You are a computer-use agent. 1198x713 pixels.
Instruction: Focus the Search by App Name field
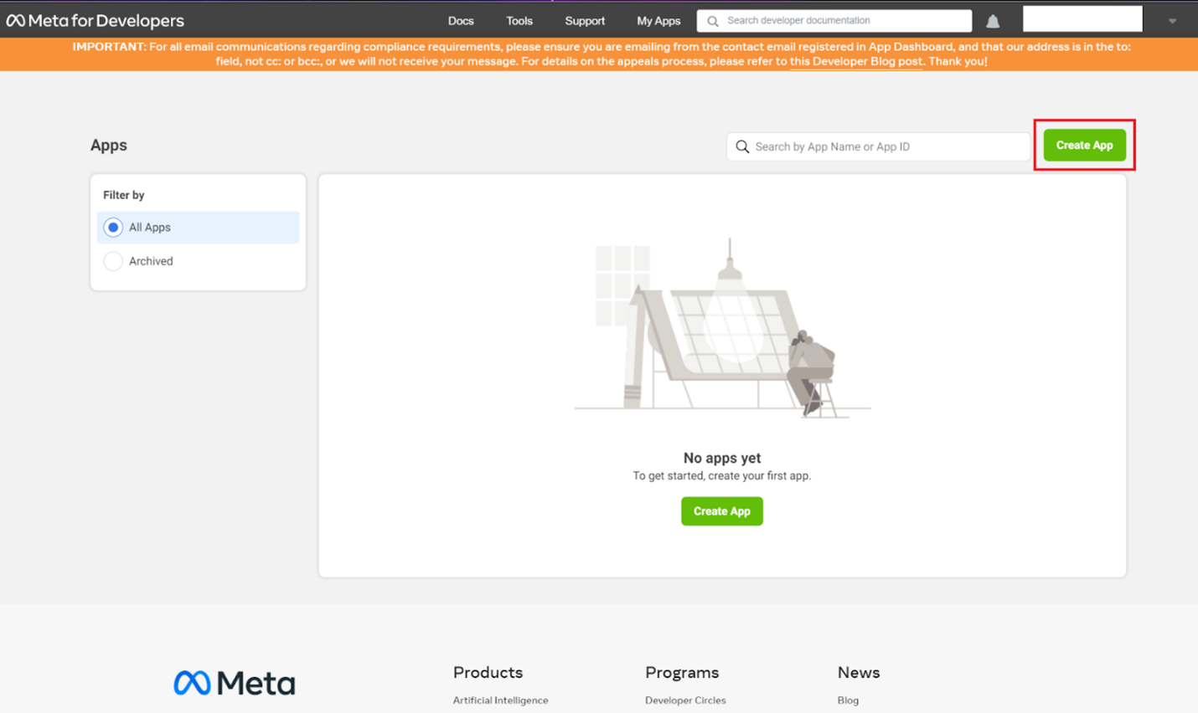[878, 146]
